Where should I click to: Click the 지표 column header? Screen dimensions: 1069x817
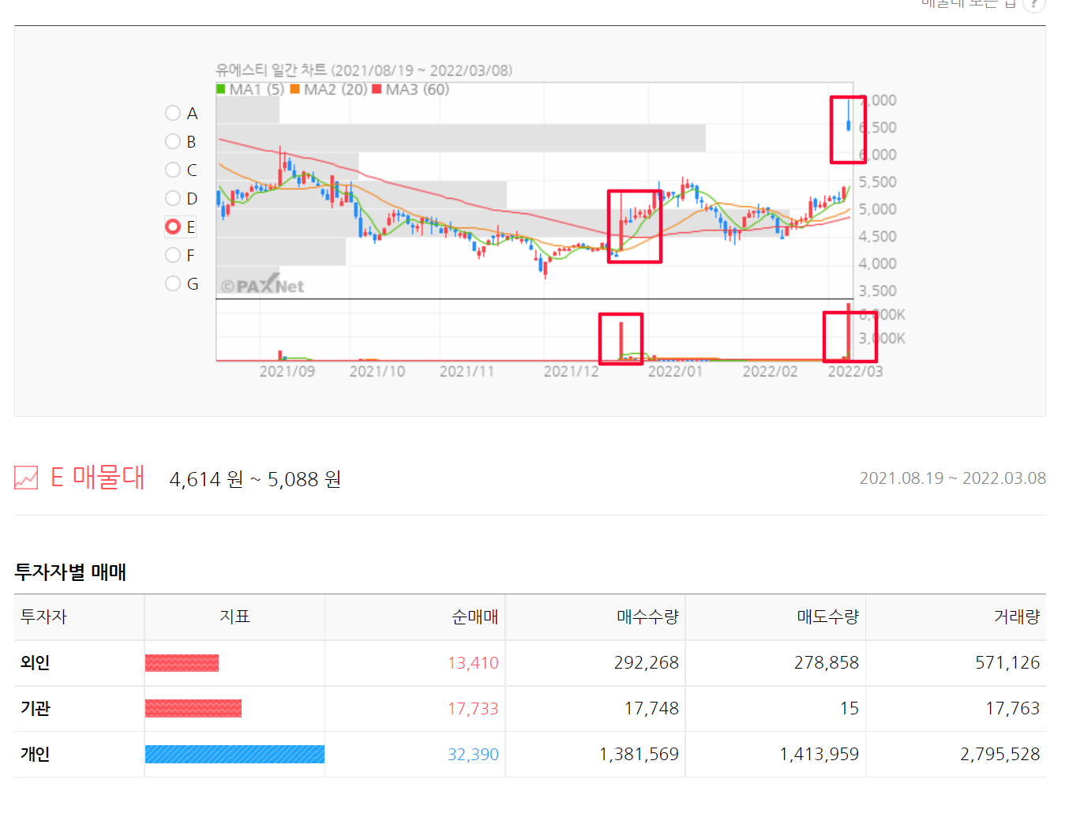(234, 616)
